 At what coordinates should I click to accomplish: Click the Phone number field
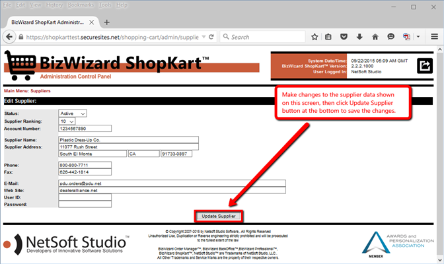coord(85,165)
